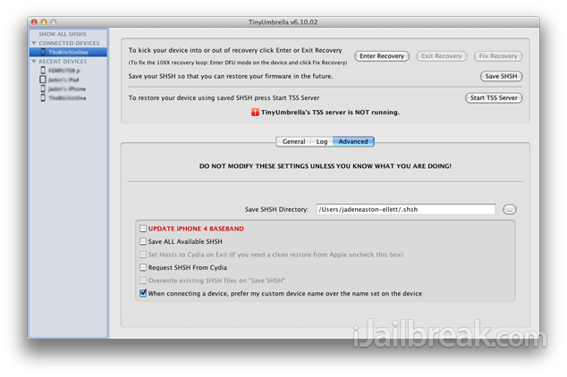Select the last phone icon under Recent Devices

43,98
